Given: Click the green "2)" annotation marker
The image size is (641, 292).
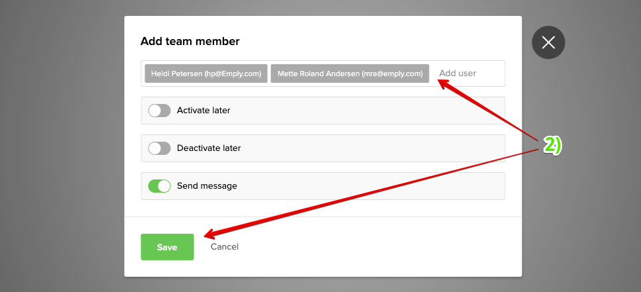Looking at the screenshot, I should [552, 146].
